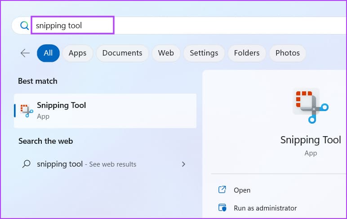Switch to the Web filter tab
This screenshot has width=347, height=219.
166,53
